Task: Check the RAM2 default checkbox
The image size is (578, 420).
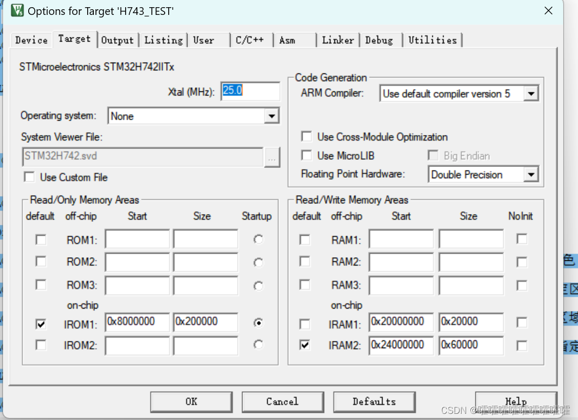Action: click(305, 261)
